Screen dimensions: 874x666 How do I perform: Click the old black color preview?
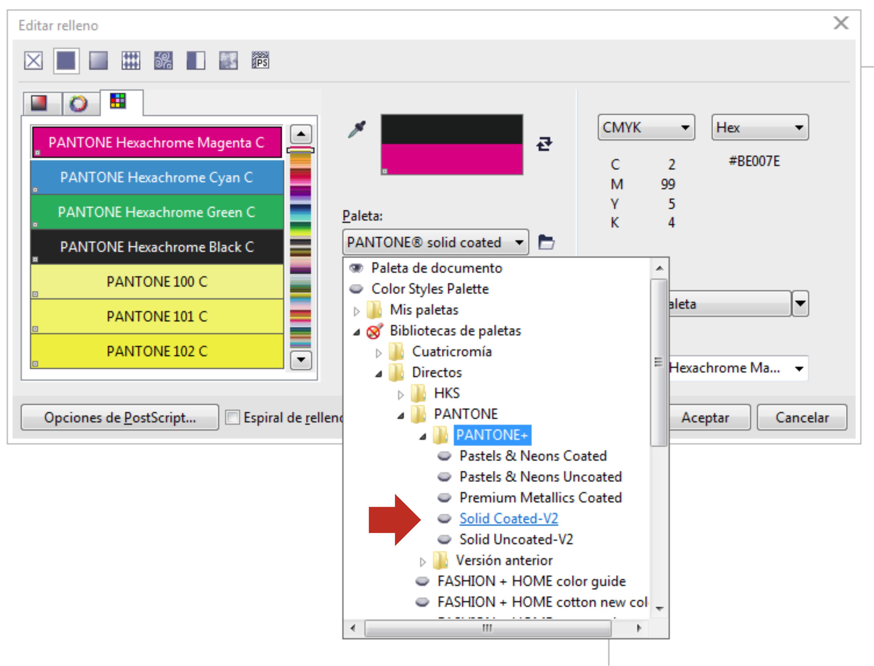[452, 129]
